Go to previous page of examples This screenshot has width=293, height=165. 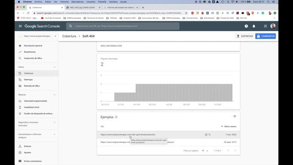coord(228,151)
